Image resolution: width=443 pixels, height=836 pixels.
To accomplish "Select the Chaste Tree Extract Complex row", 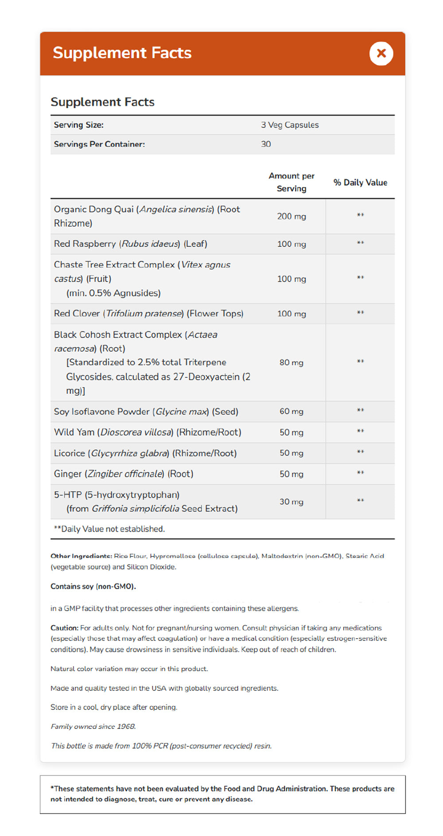I will [177, 279].
